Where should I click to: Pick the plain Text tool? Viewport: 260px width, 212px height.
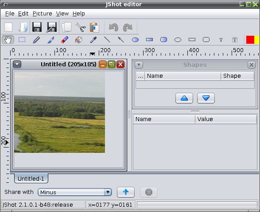(x=221, y=40)
